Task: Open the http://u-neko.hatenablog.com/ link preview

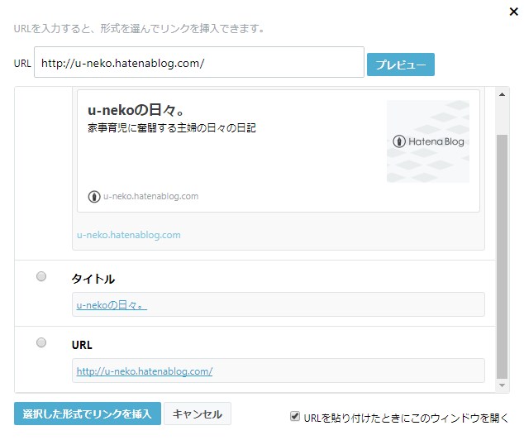Action: (145, 371)
